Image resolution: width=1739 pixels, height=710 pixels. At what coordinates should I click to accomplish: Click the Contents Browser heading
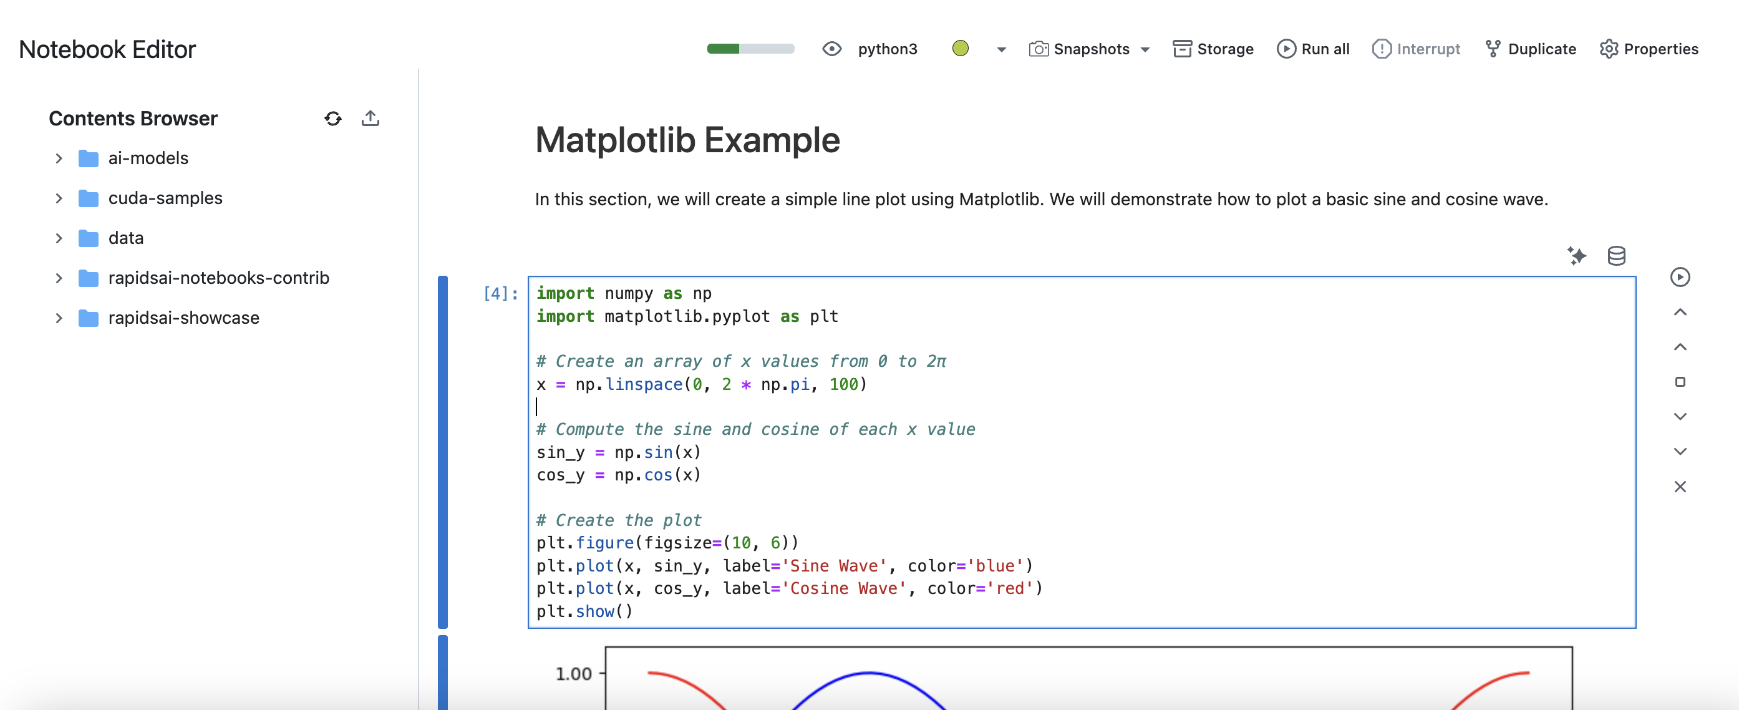tap(133, 118)
